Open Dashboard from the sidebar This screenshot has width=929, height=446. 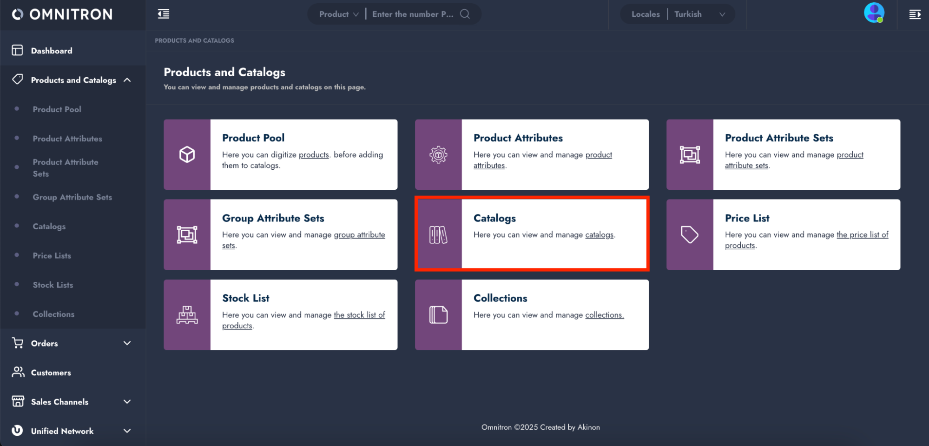(51, 51)
